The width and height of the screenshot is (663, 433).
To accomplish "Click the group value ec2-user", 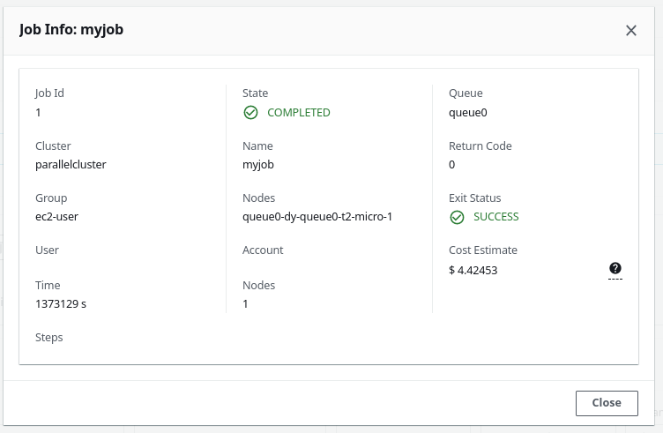I will click(56, 217).
